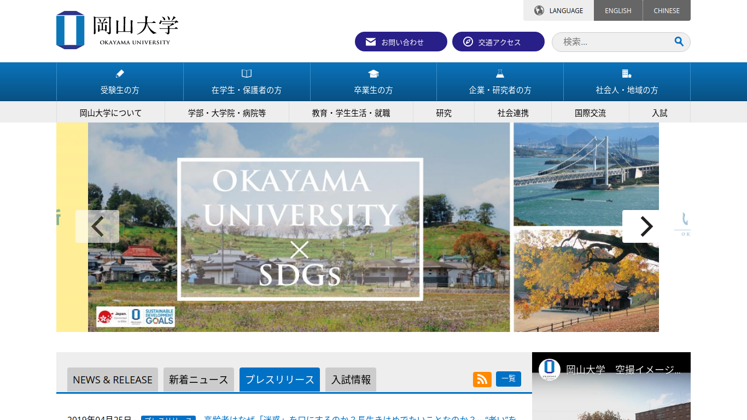Viewport: 747px width, 420px height.
Task: Select the 入試情報 tab
Action: [x=351, y=380]
